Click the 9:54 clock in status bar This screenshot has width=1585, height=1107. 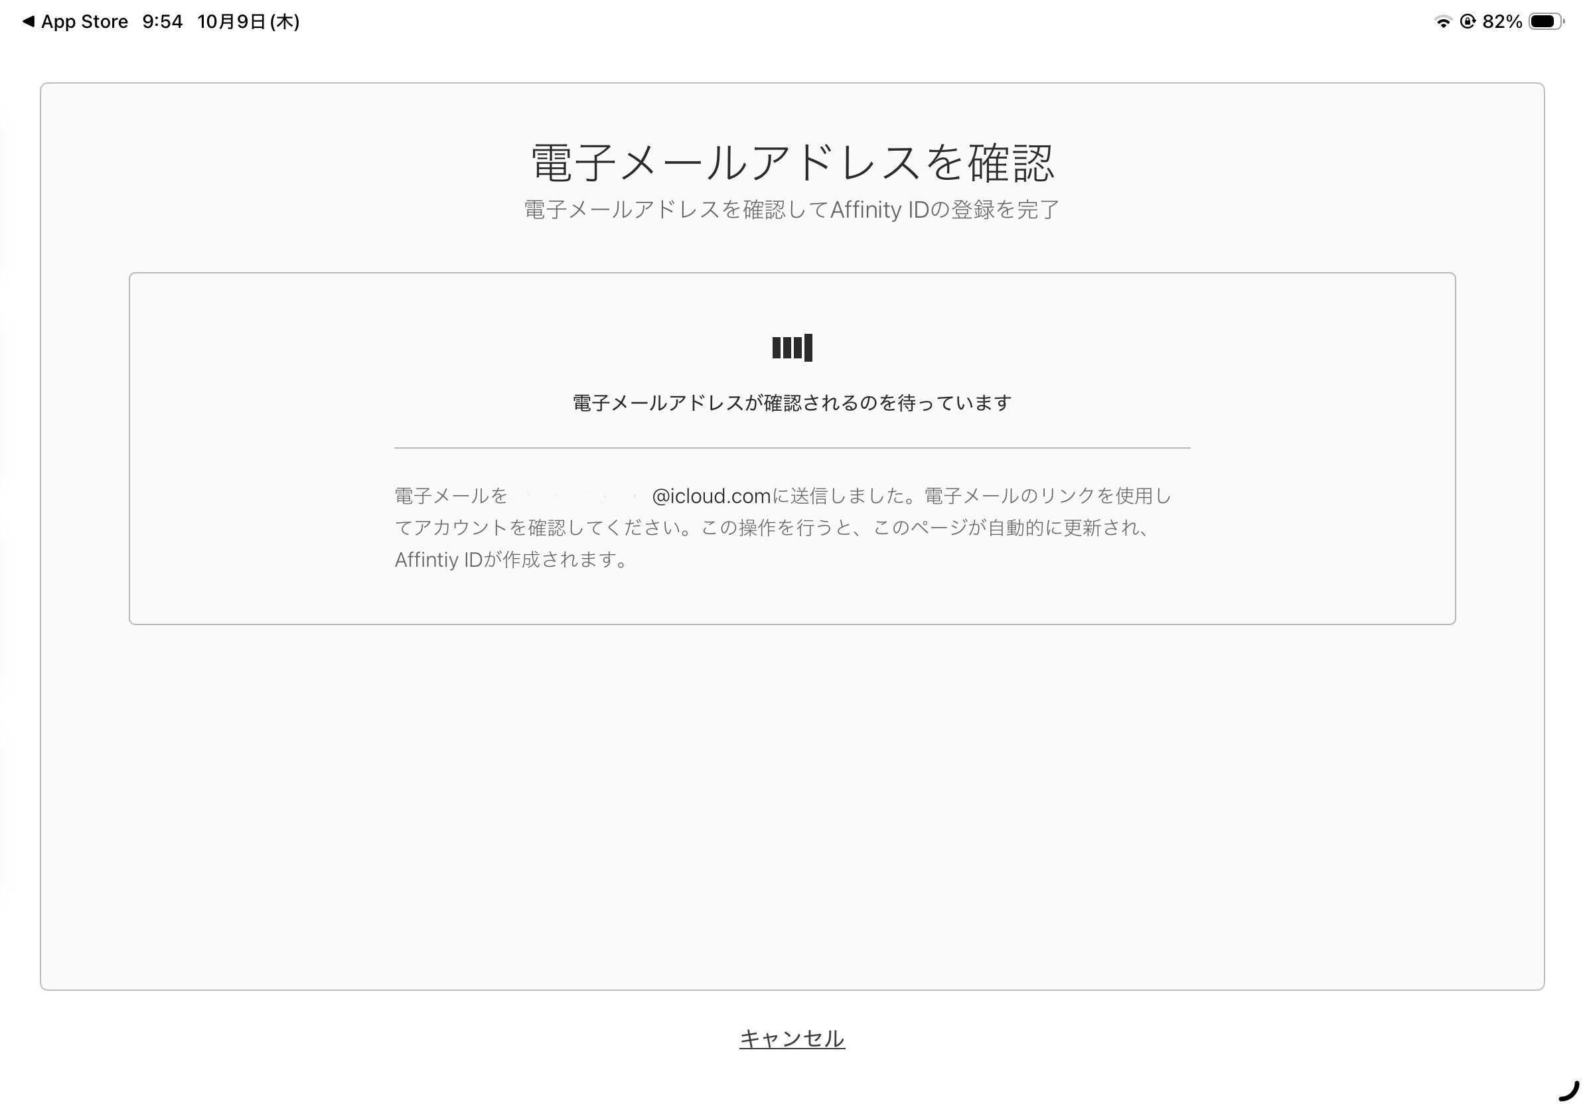pyautogui.click(x=162, y=22)
